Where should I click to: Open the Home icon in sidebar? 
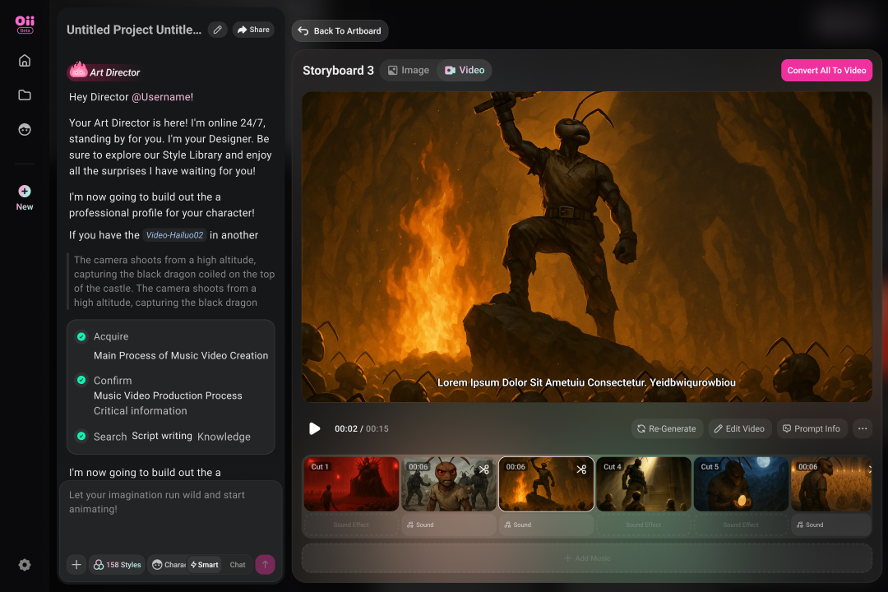click(x=25, y=60)
